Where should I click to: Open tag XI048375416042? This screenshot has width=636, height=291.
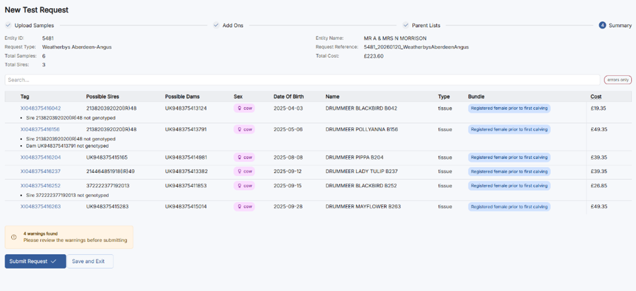tap(40, 108)
